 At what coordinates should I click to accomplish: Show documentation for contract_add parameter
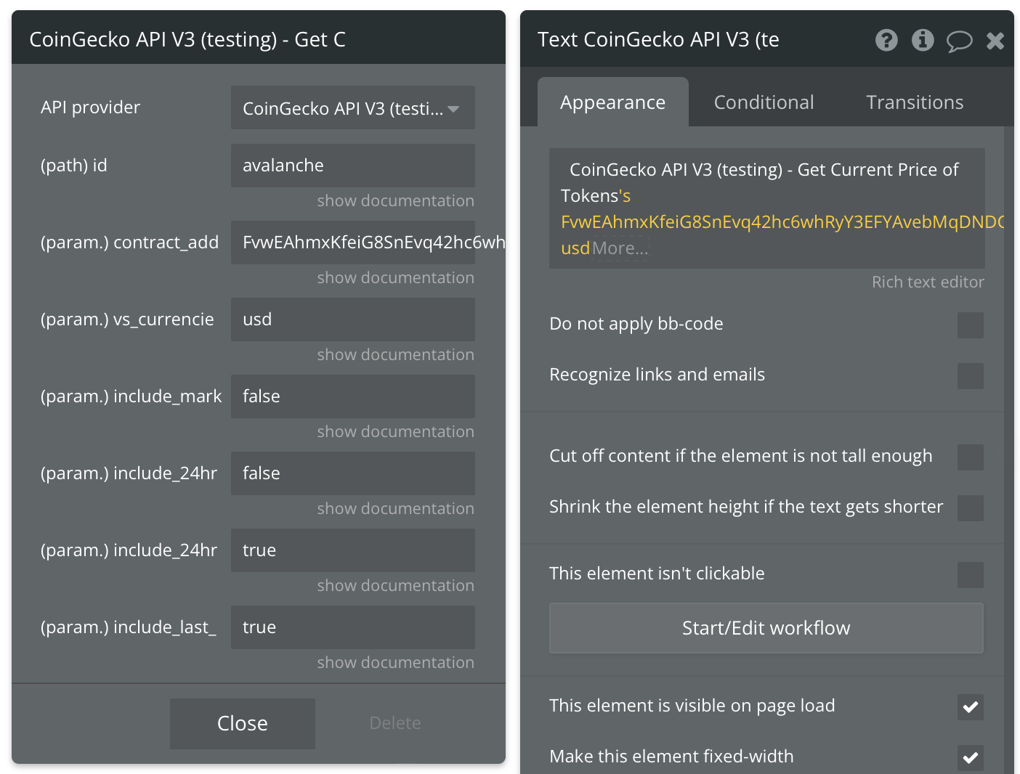tap(395, 278)
